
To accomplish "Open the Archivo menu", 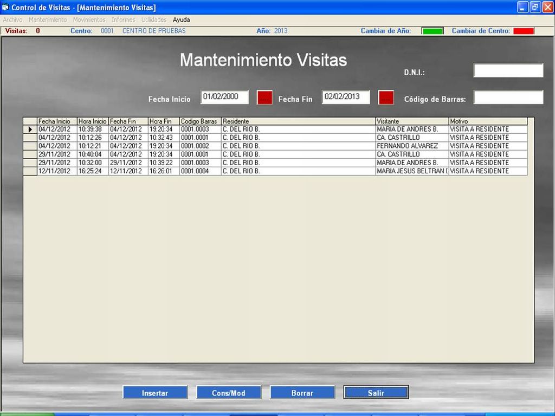I will (x=12, y=19).
